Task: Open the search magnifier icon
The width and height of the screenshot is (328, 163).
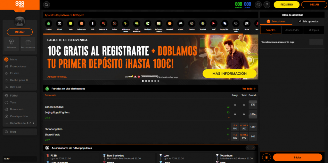Action: (46, 4)
